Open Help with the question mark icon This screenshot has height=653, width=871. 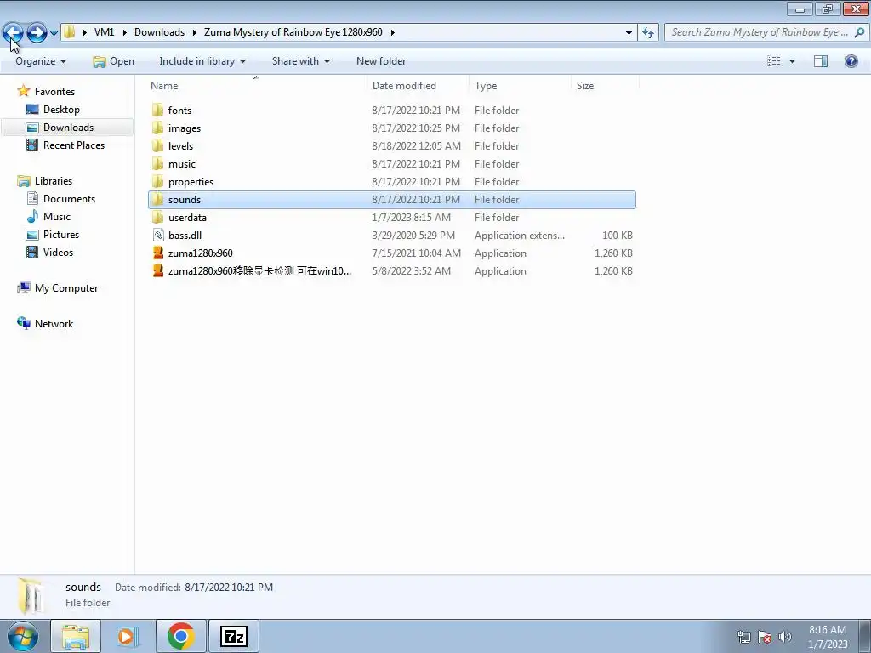(x=851, y=61)
